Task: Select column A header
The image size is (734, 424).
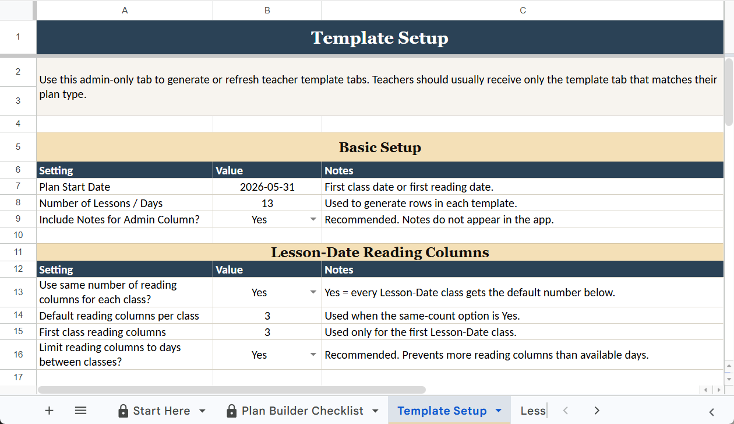Action: pos(125,10)
